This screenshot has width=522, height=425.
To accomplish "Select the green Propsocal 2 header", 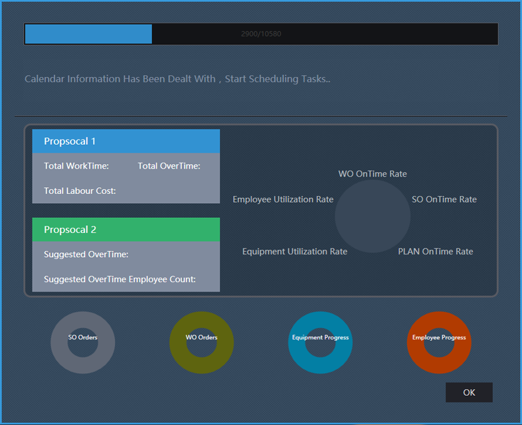I will [x=126, y=230].
